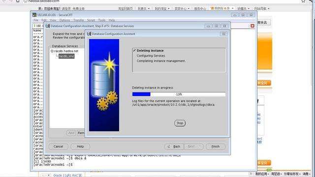315x177 pixels.
Task: Expand the 收藏夹 dropdown
Action: (243, 8)
